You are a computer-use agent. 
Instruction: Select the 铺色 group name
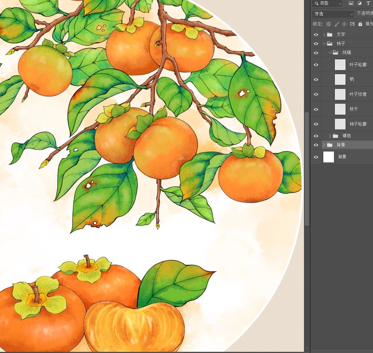pyautogui.click(x=346, y=136)
